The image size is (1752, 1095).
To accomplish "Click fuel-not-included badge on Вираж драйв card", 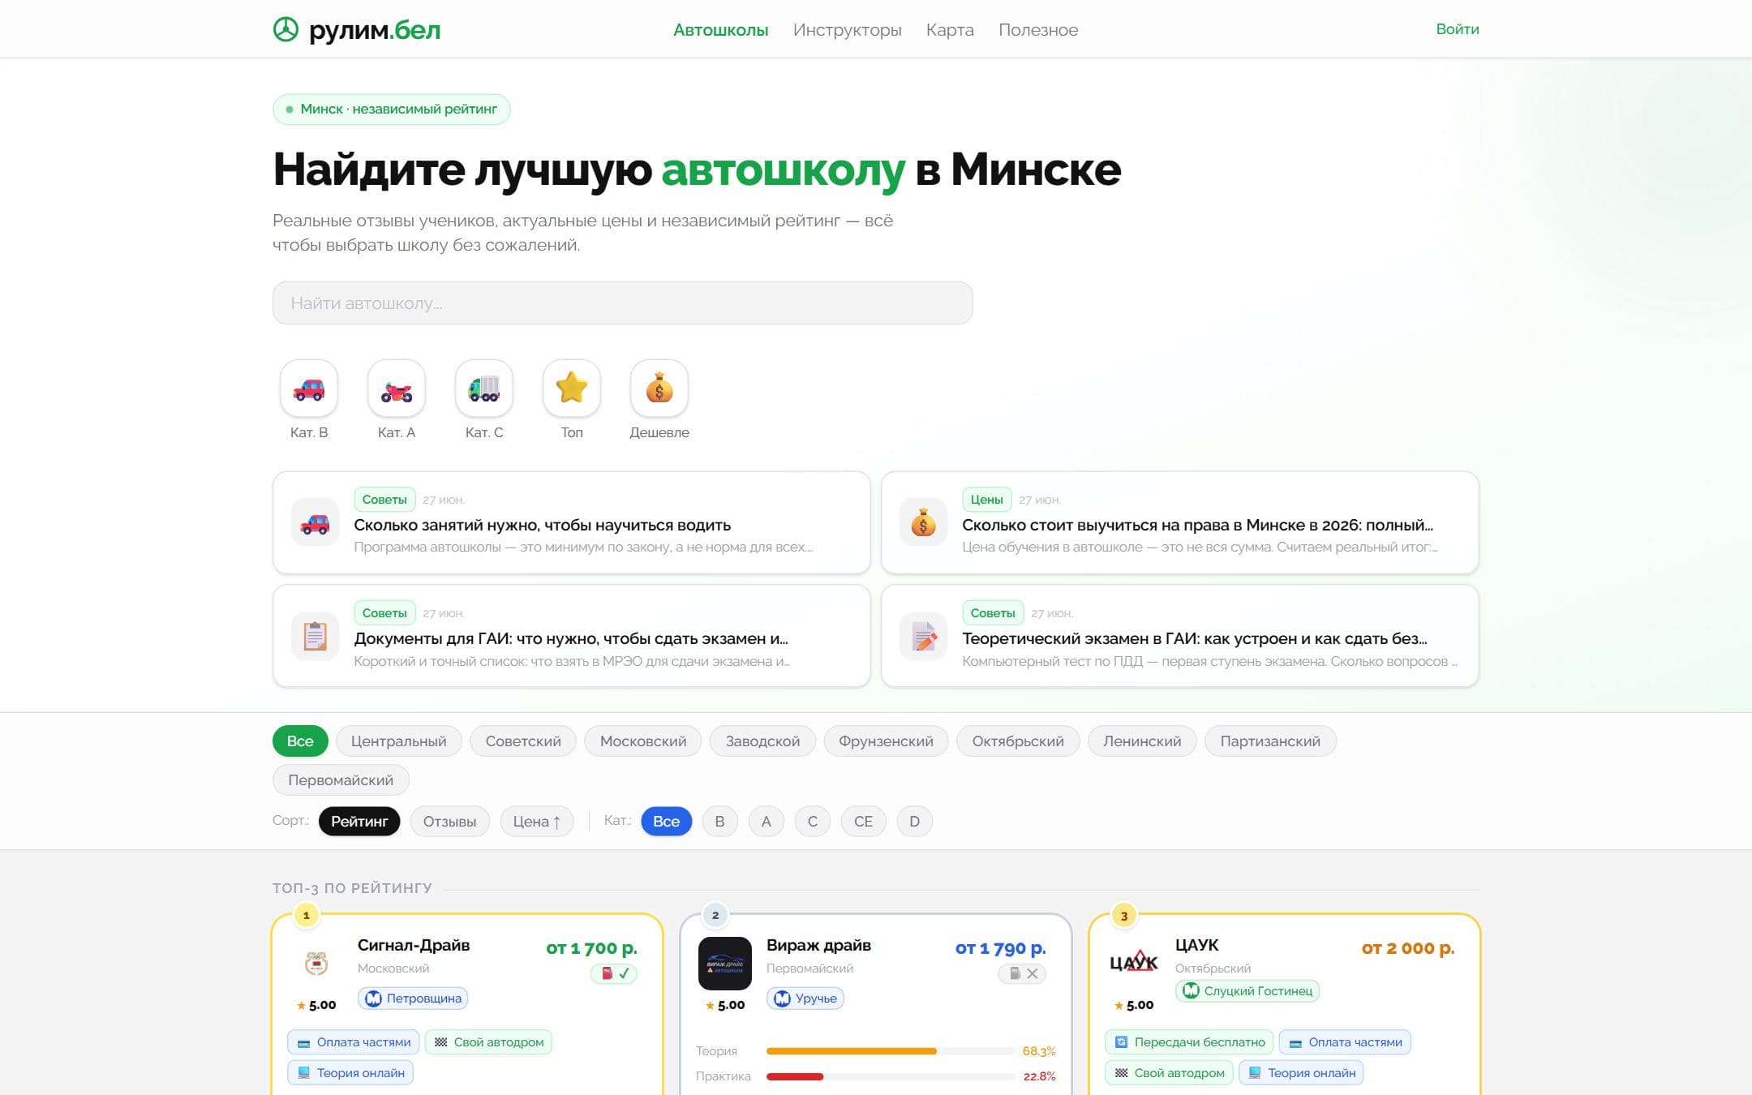I will pyautogui.click(x=1023, y=973).
